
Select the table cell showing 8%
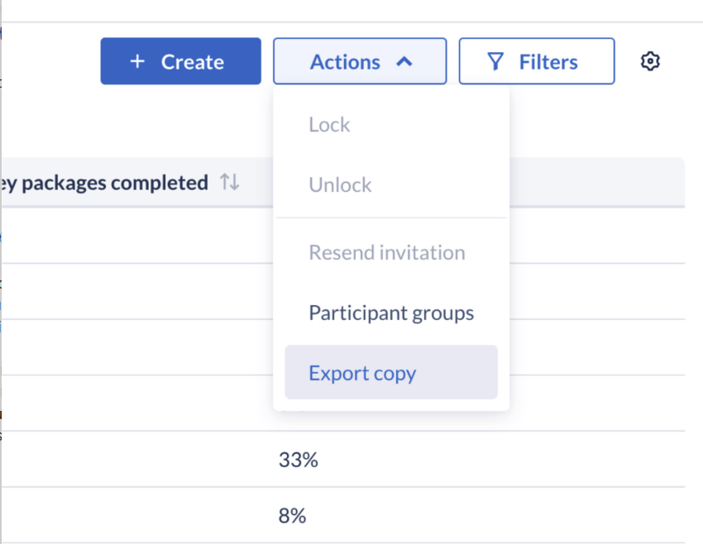(x=292, y=516)
